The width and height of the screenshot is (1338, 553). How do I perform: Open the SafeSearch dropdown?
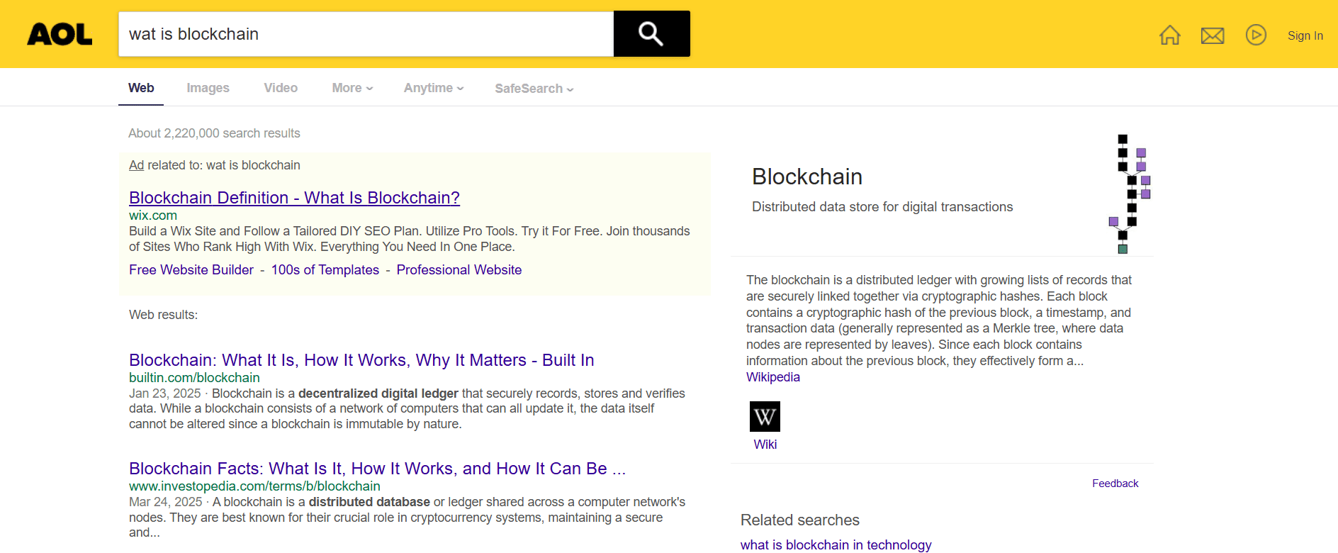click(x=534, y=89)
